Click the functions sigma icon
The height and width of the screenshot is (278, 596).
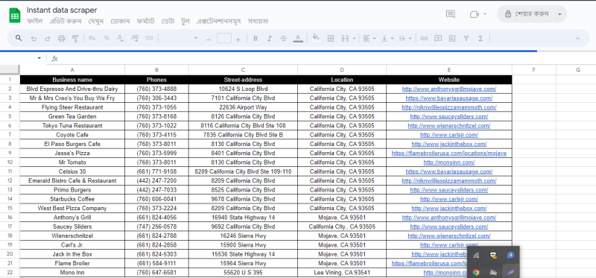pyautogui.click(x=480, y=39)
